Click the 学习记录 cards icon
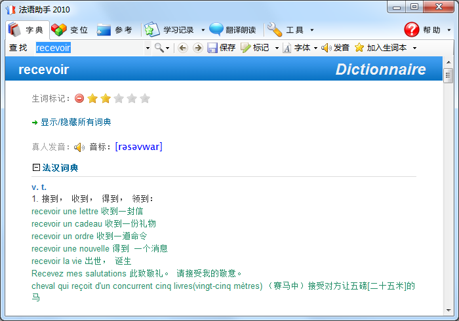Viewport: 459px width, 321px height. [152, 29]
